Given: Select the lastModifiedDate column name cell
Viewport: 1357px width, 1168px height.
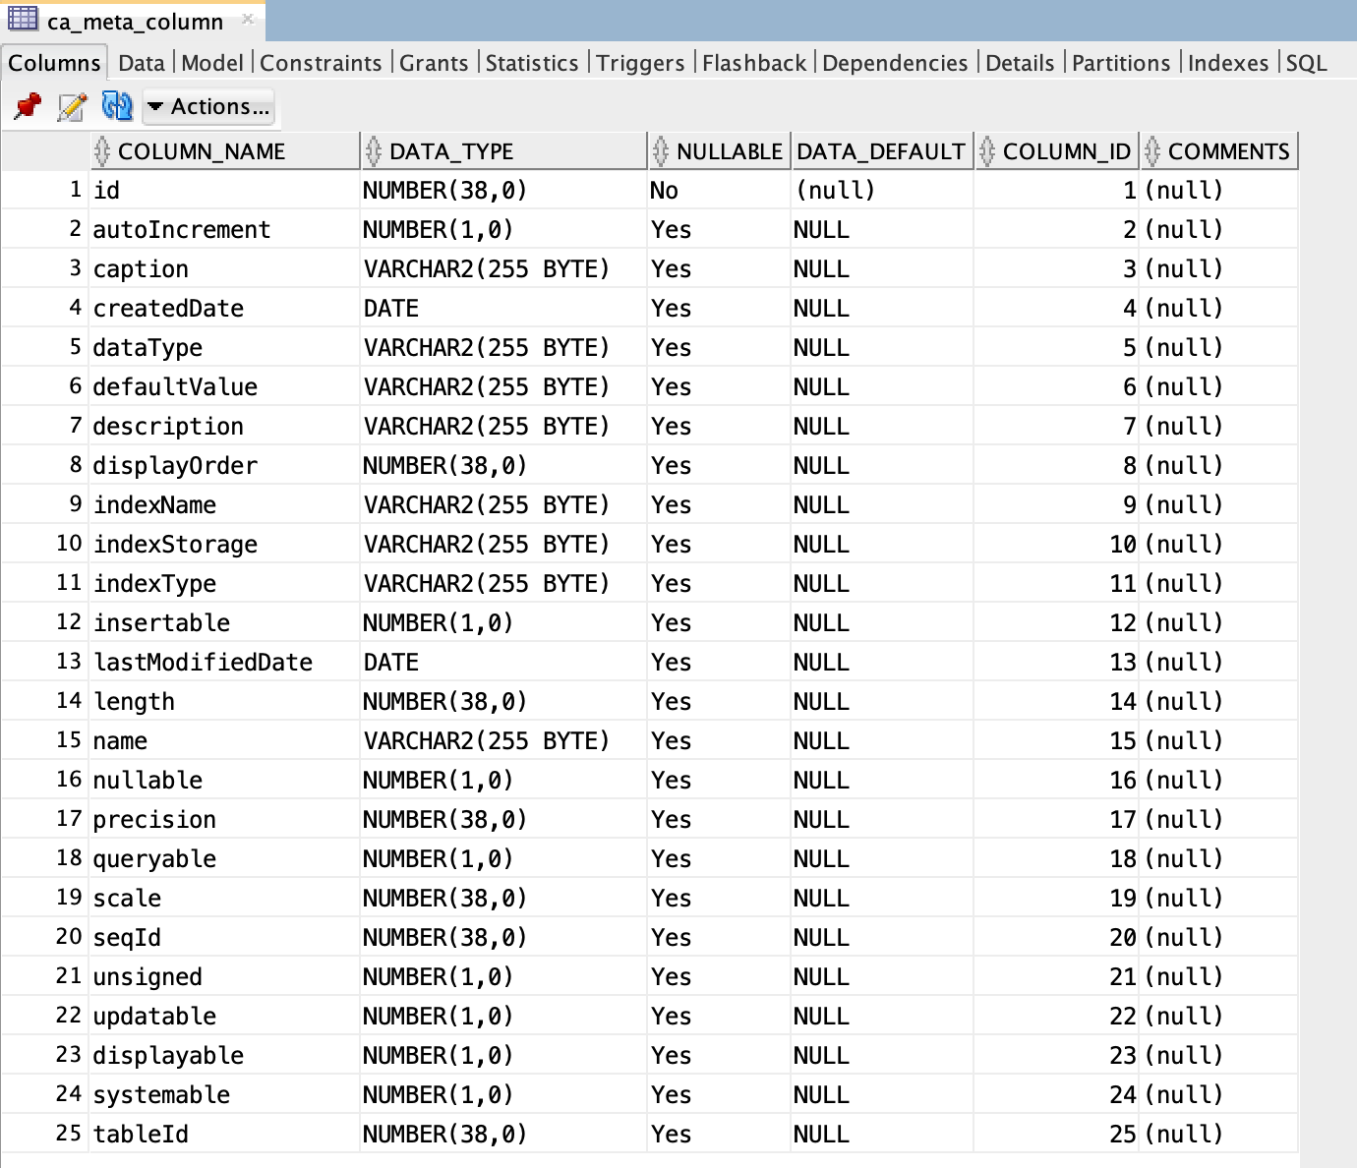Looking at the screenshot, I should pos(203,663).
